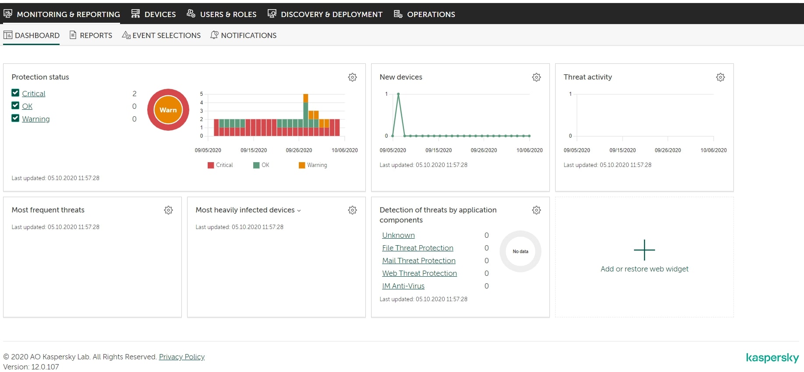Open the Devices menu
Viewport: 804px width, 372px height.
pyautogui.click(x=154, y=14)
